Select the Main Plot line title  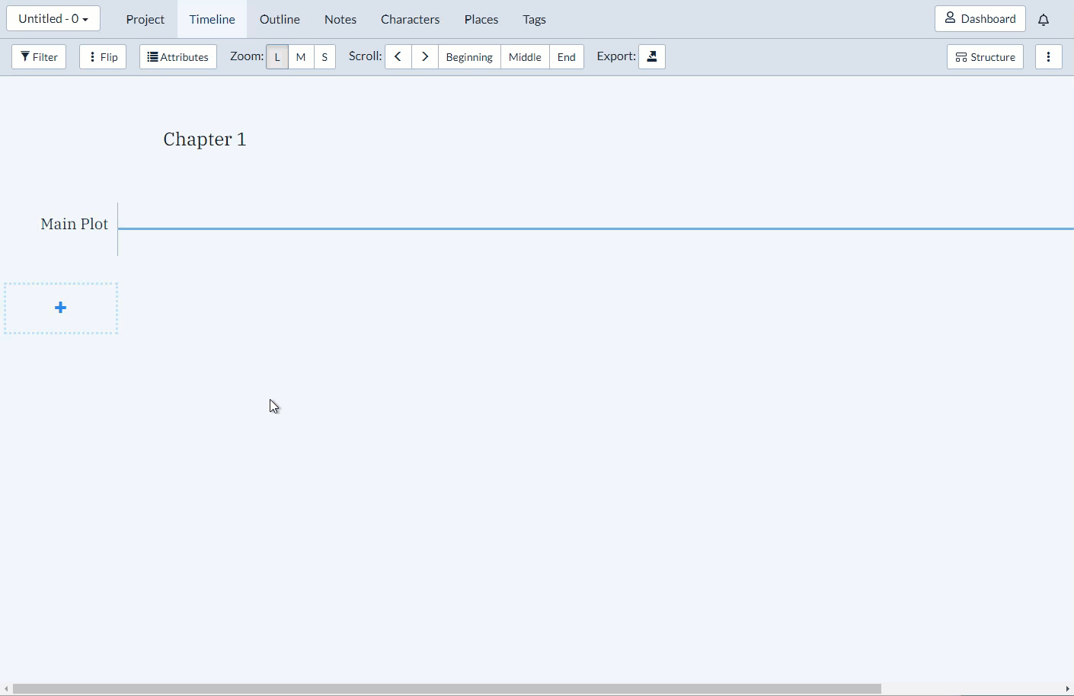(75, 224)
